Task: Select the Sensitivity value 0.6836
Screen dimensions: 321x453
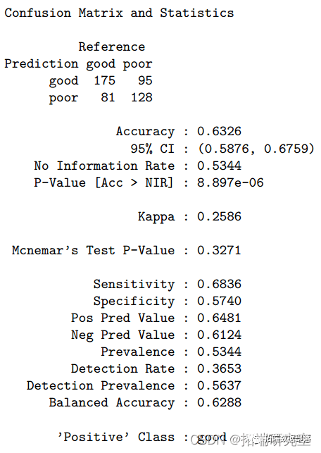Action: (219, 284)
